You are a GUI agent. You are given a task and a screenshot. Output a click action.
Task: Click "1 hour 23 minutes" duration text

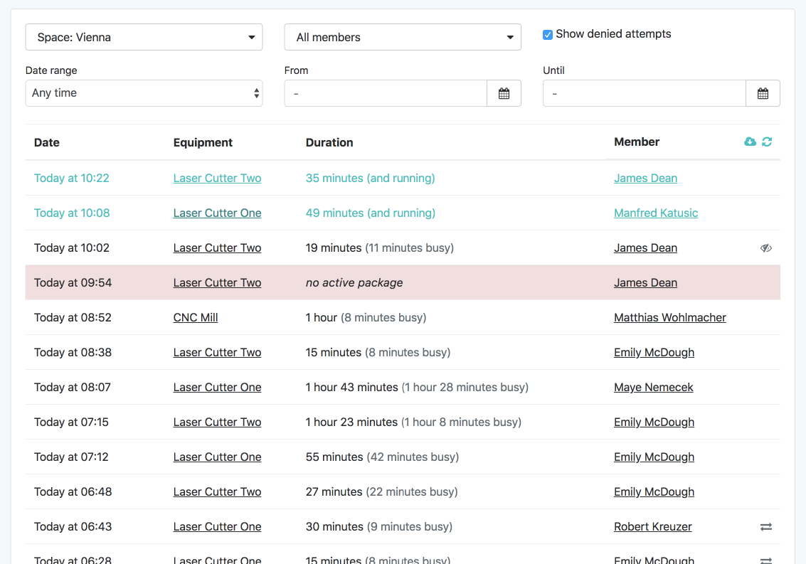click(x=351, y=422)
